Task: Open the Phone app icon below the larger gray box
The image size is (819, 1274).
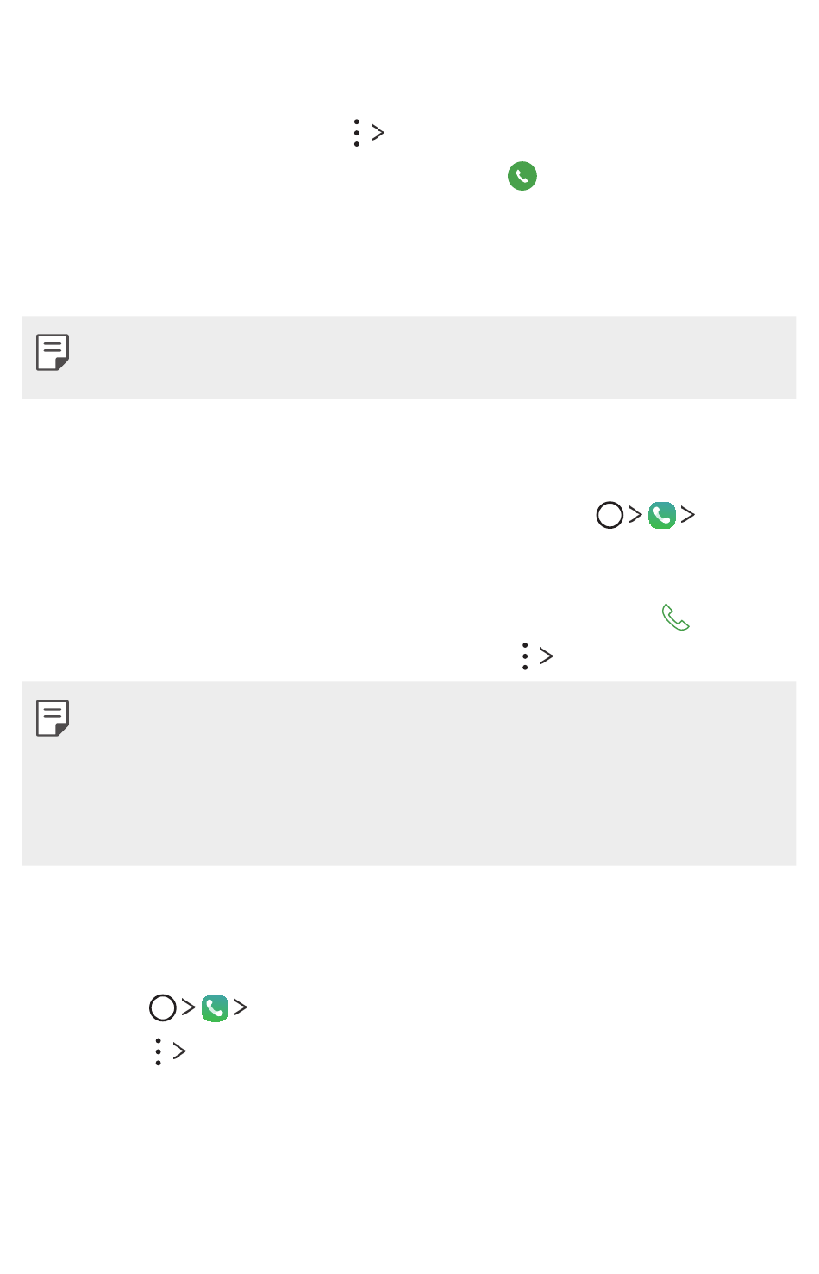Action: 216,1007
